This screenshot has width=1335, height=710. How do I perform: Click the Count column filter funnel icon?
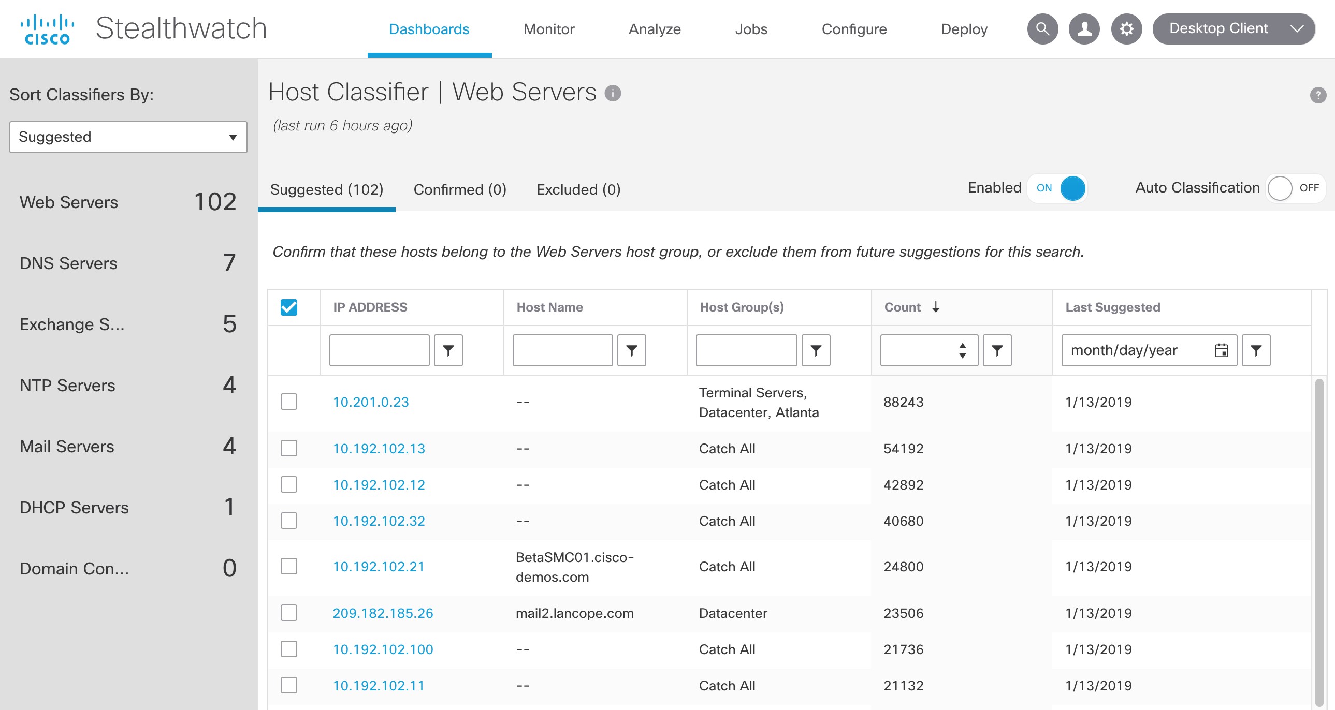click(x=996, y=350)
